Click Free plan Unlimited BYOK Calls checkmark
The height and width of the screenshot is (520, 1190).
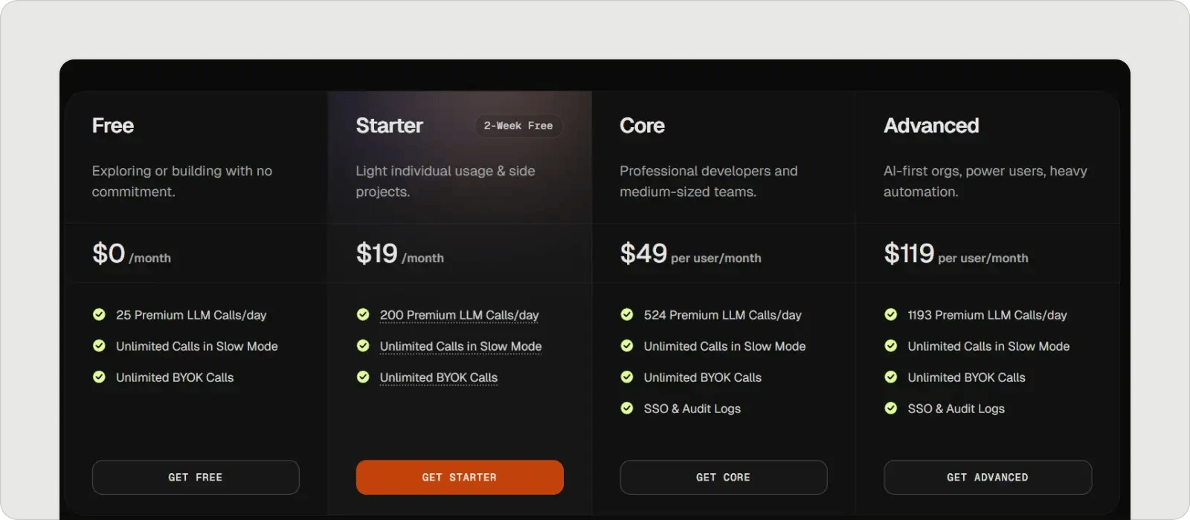tap(99, 377)
